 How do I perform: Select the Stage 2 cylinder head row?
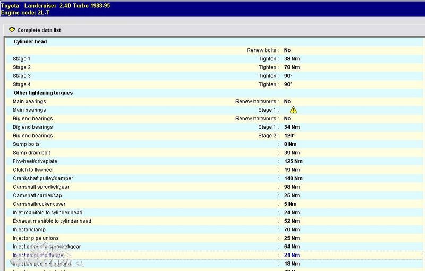point(214,67)
